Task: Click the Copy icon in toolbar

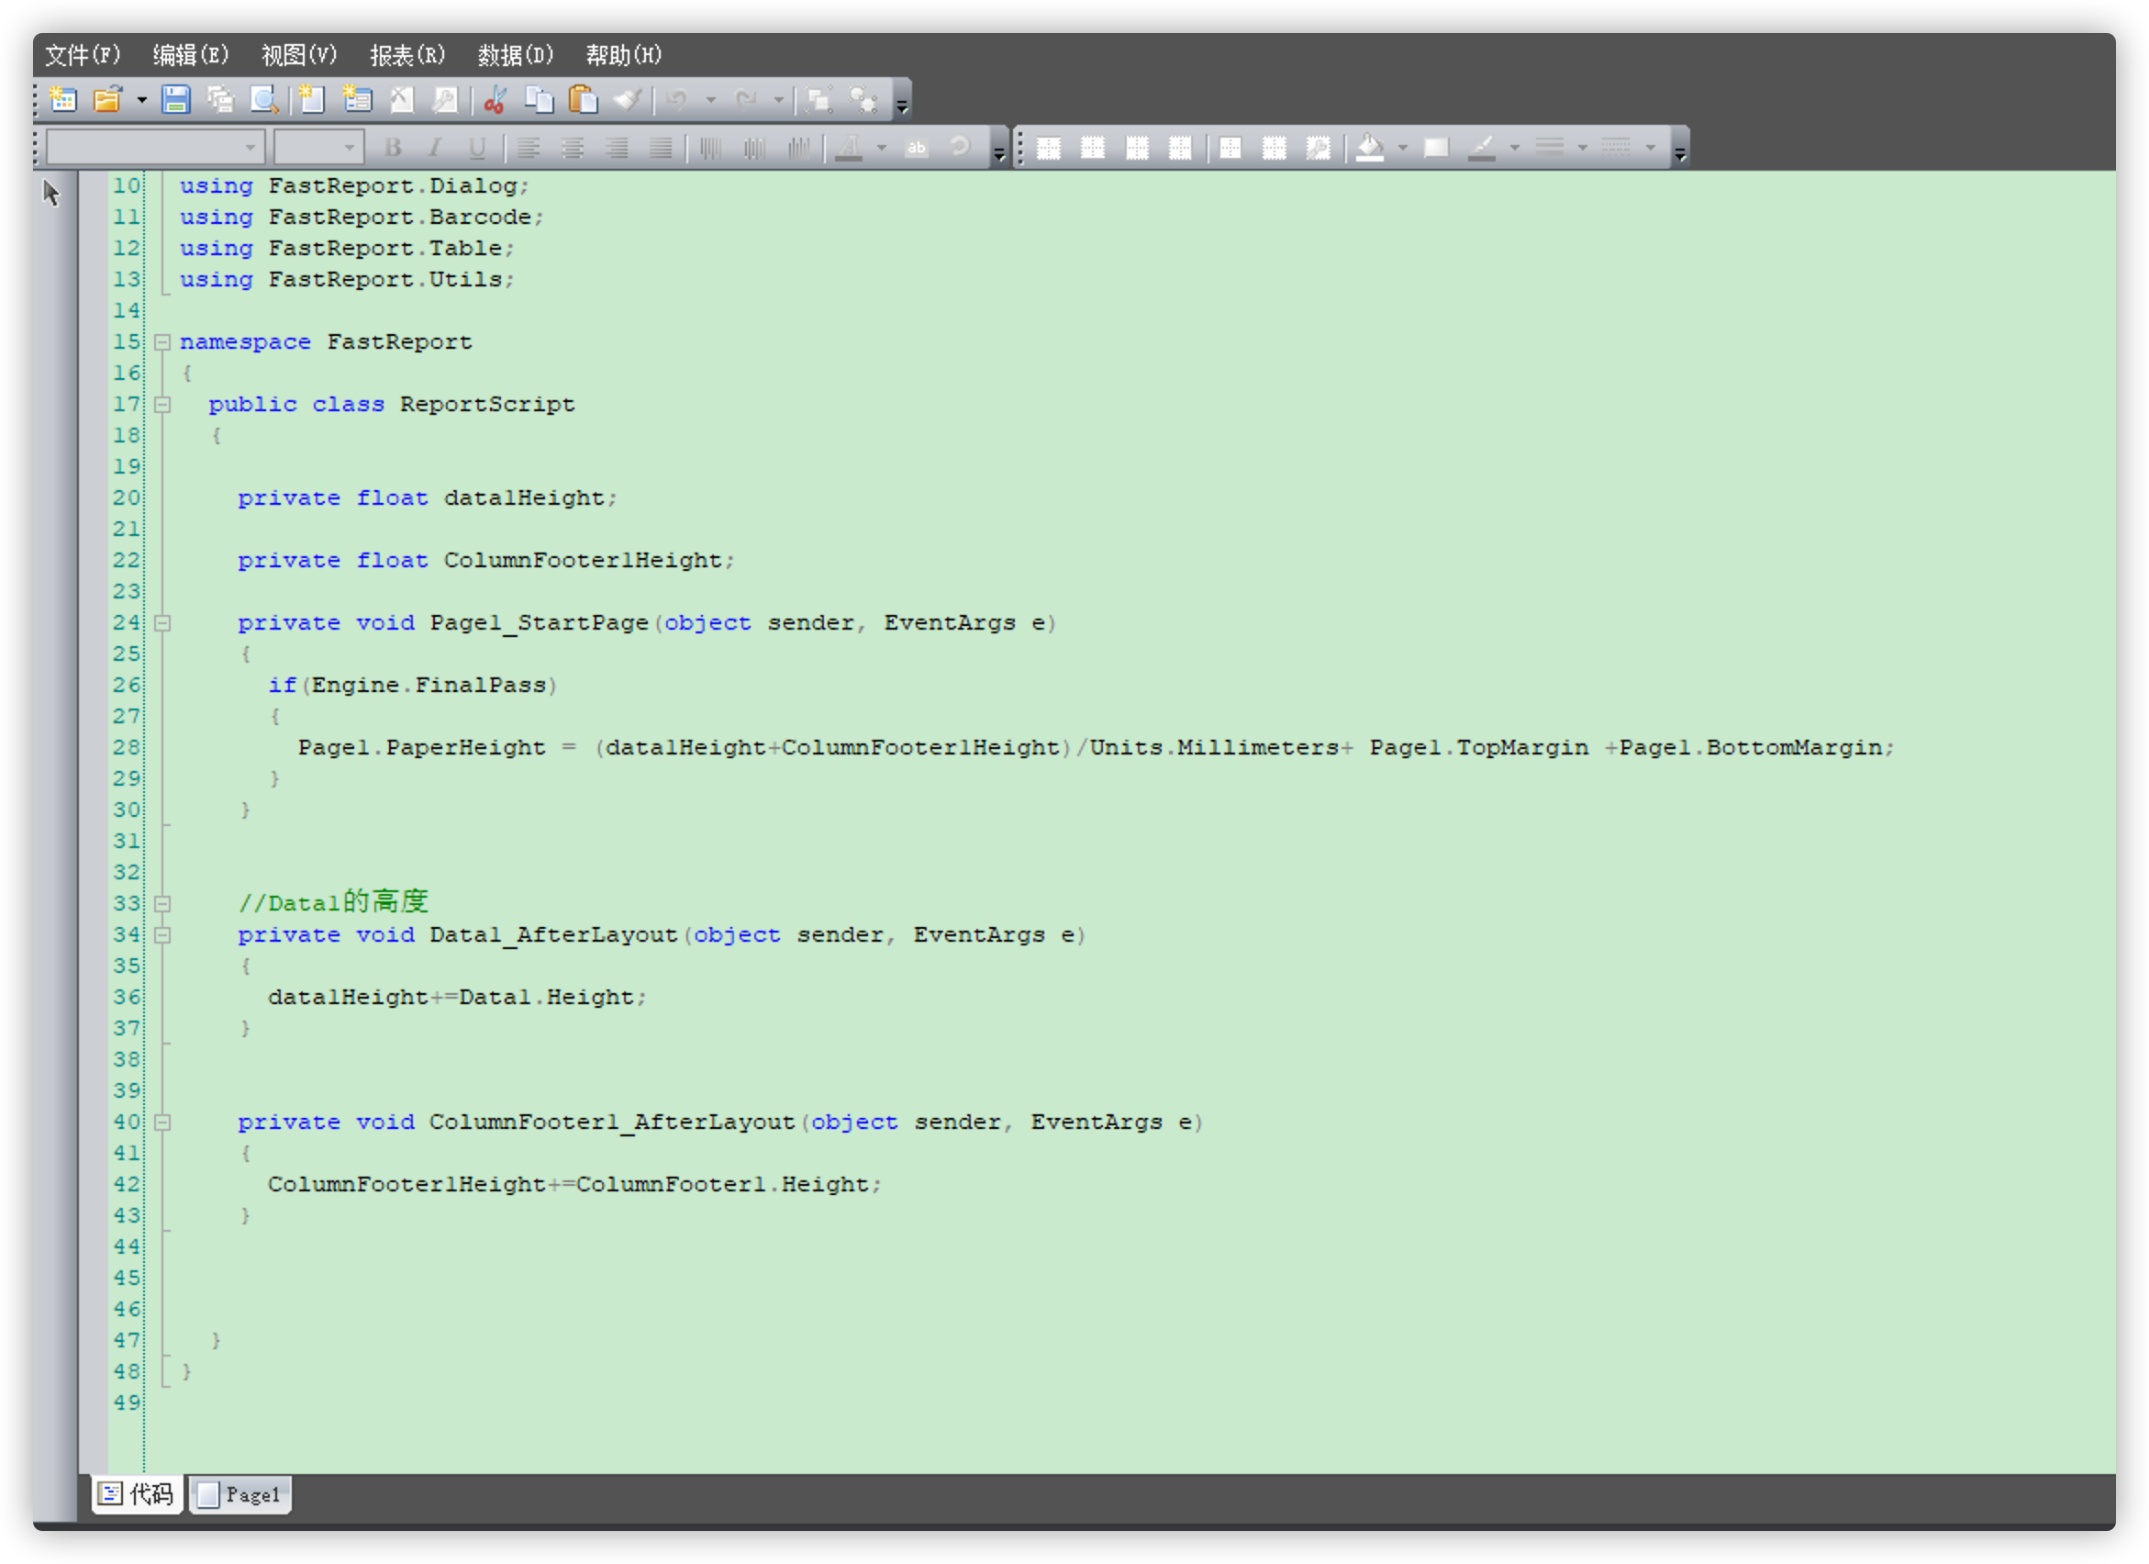Action: (539, 99)
